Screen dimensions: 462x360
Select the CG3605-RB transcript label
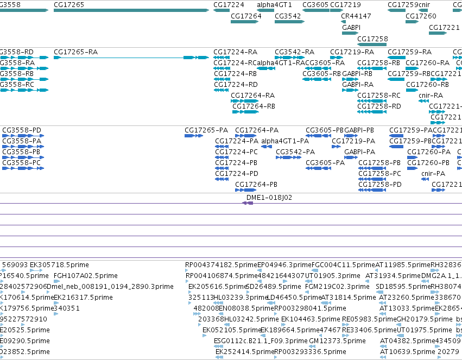pos(321,74)
